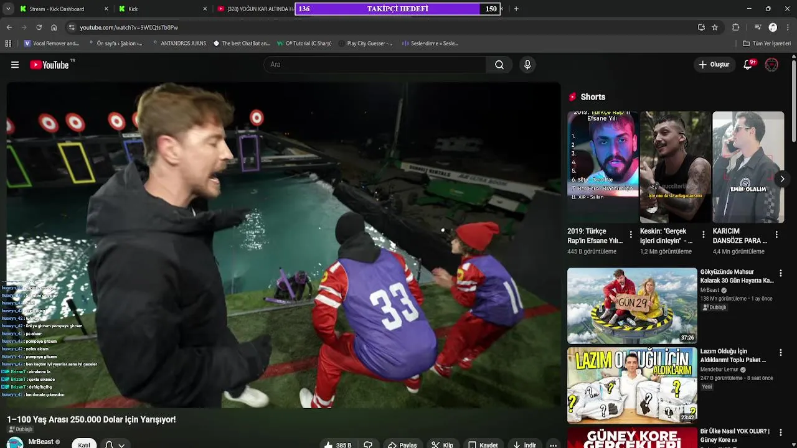Open the Keskin: "Gerçek işleri dinleyin" short
This screenshot has height=448, width=797.
tap(675, 167)
